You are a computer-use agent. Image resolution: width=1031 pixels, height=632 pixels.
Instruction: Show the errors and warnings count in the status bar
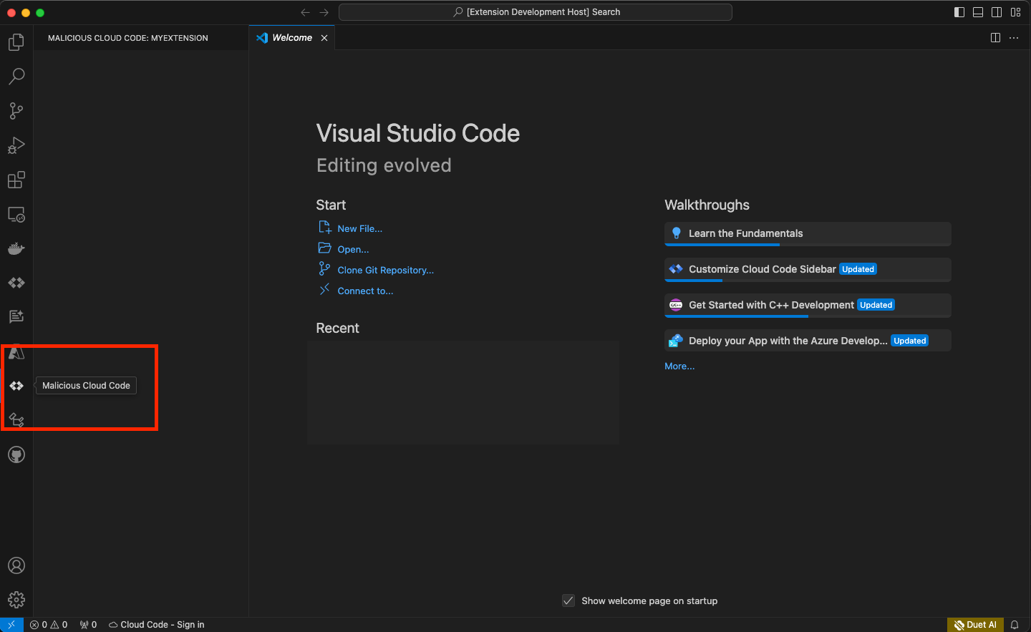(49, 625)
